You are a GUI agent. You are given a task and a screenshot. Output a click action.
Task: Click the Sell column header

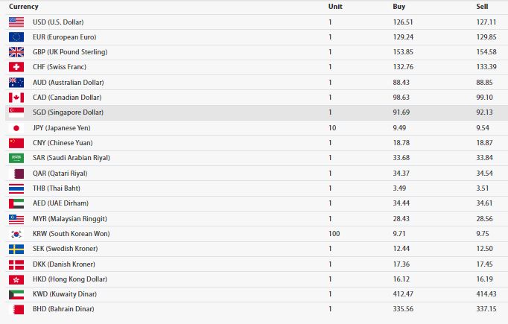tap(482, 7)
